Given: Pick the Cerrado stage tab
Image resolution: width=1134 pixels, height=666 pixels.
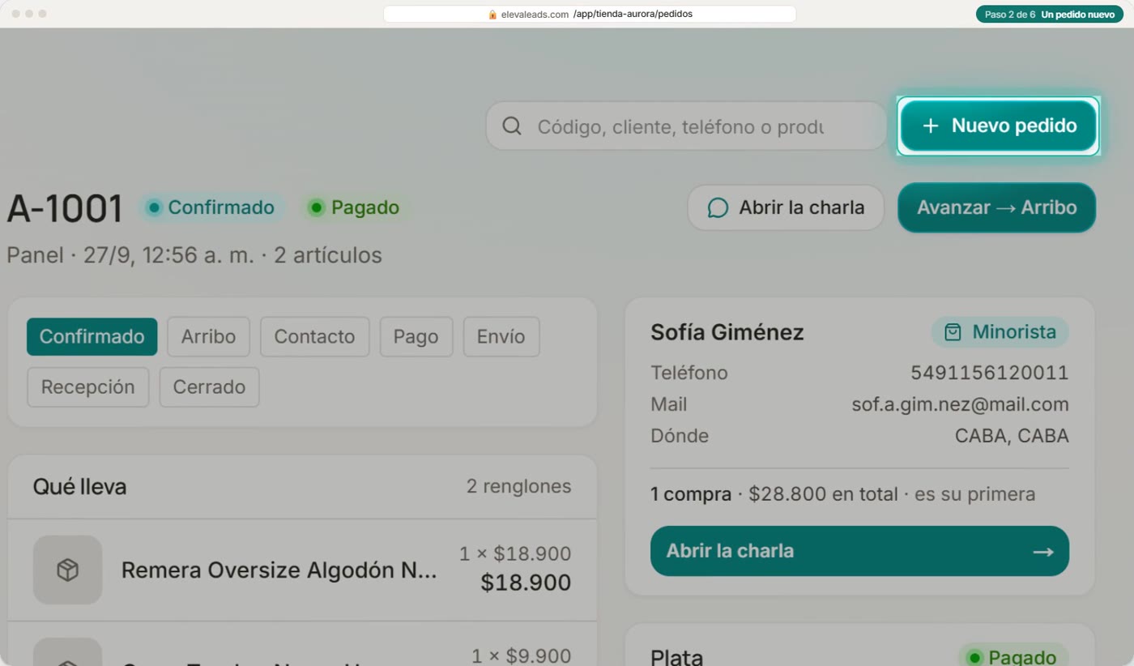Looking at the screenshot, I should tap(209, 386).
